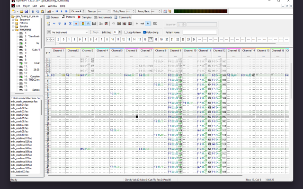Select low detail 'lo' view
The image size is (303, 189).
click(137, 24)
